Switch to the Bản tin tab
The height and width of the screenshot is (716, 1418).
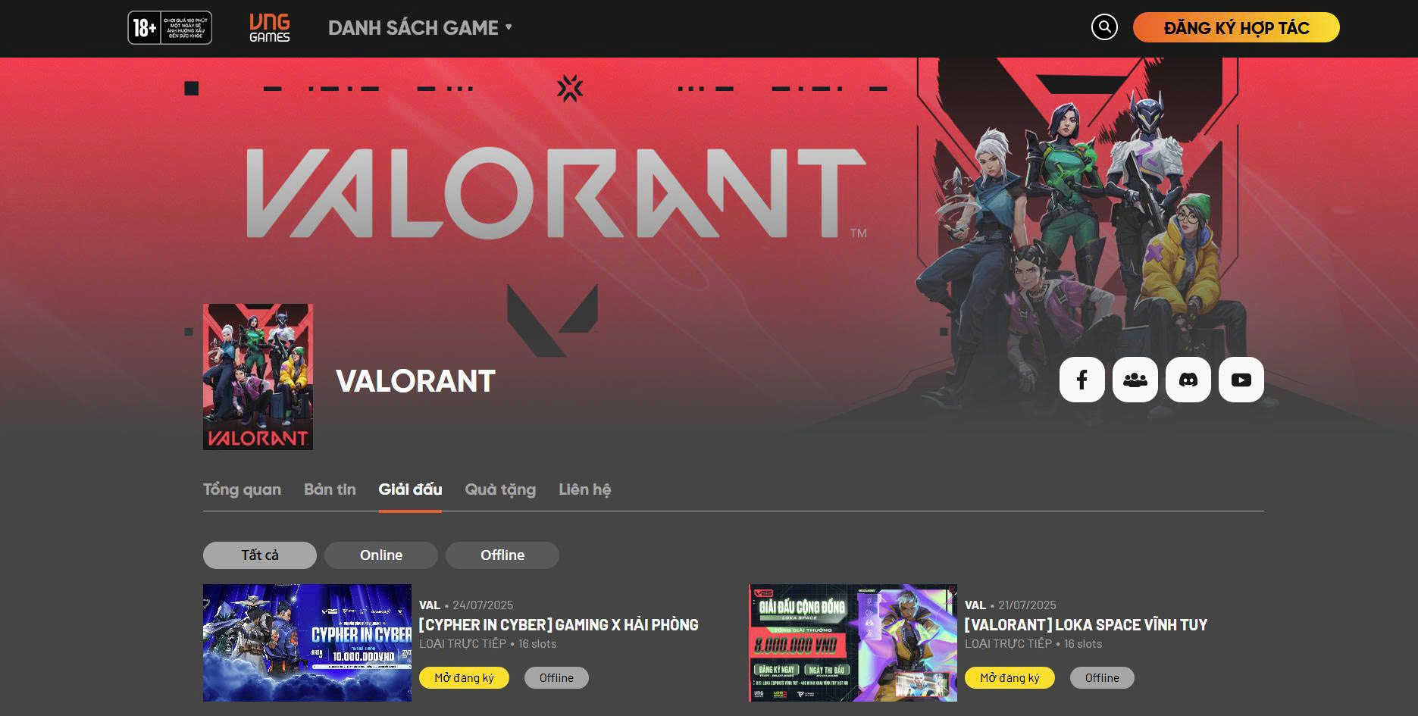[x=330, y=489]
